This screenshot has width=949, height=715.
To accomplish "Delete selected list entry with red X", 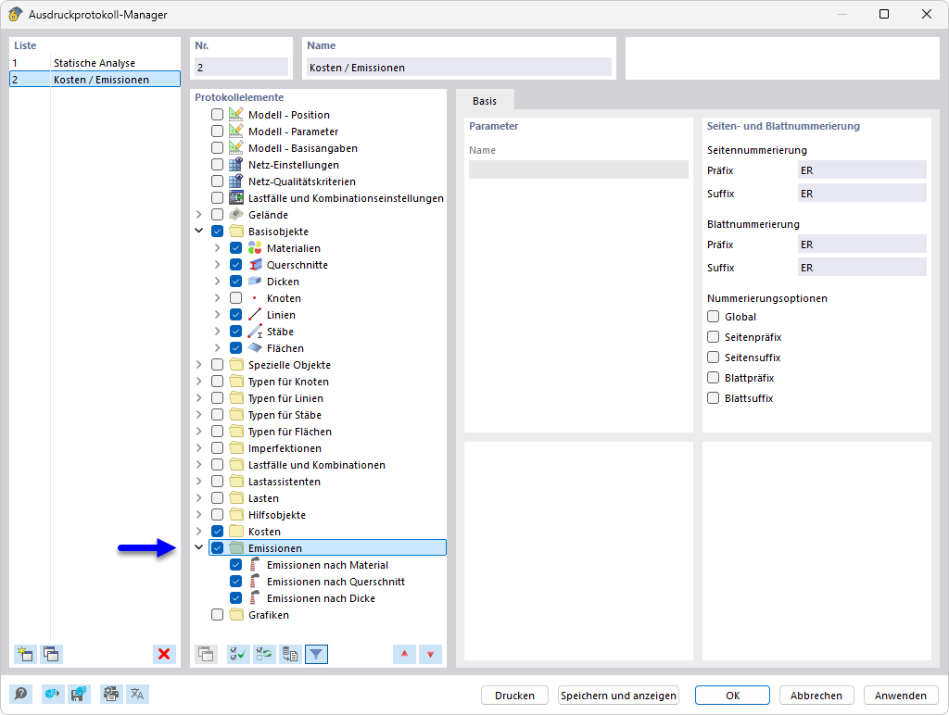I will coord(164,654).
